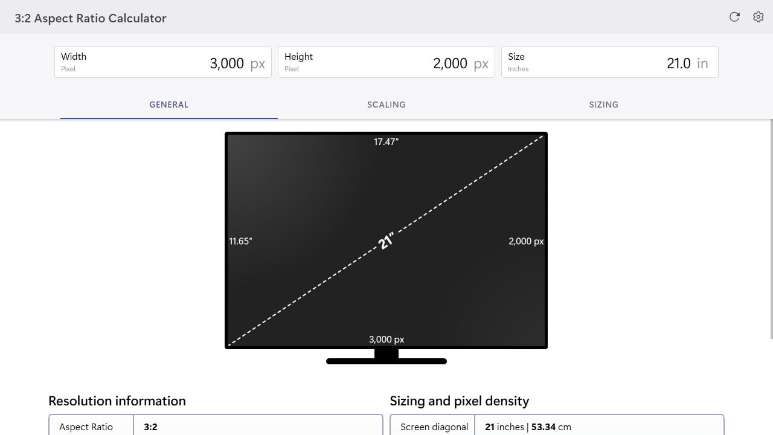Select the GENERAL tab
Screen dimensions: 773x435
tap(168, 105)
